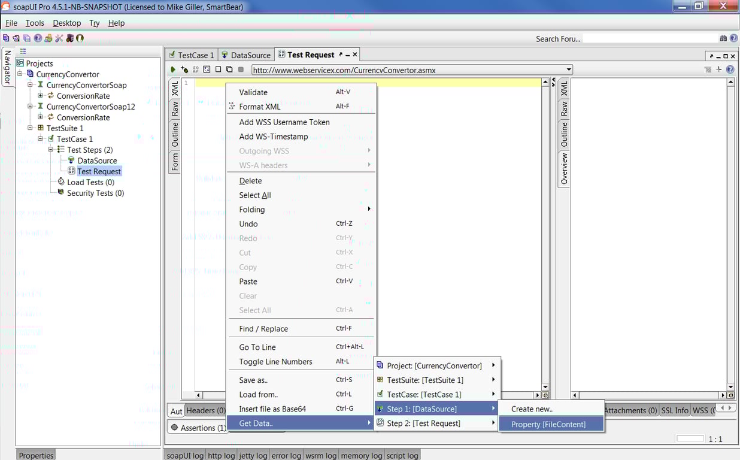Click Create new.. in the submenu
The width and height of the screenshot is (740, 460).
click(551, 409)
